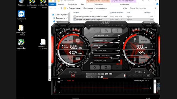The image size is (177, 99).
Task: Open the Корзина desktop icon
Action: pyautogui.click(x=21, y=3)
